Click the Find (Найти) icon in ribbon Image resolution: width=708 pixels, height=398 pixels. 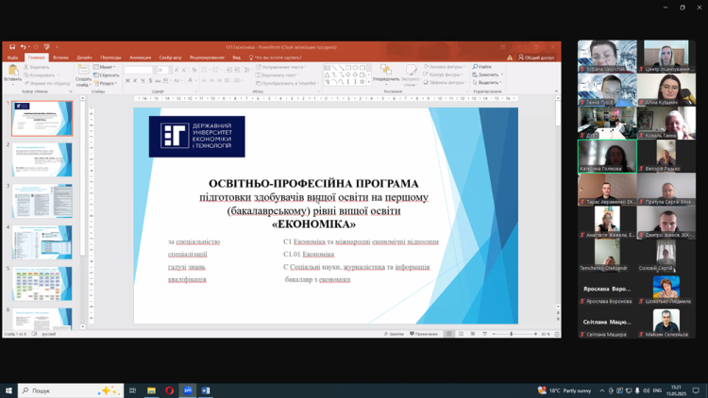[483, 67]
